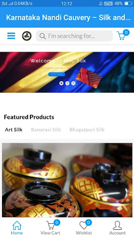Viewport: 134px width, 238px height.
Task: Focus the 'I'm searching for...' field
Action: point(74,36)
